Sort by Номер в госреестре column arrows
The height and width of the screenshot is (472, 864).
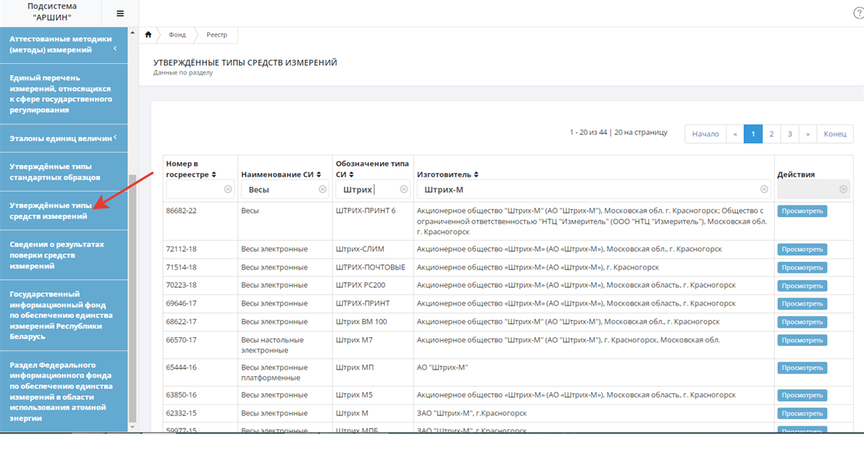click(214, 175)
